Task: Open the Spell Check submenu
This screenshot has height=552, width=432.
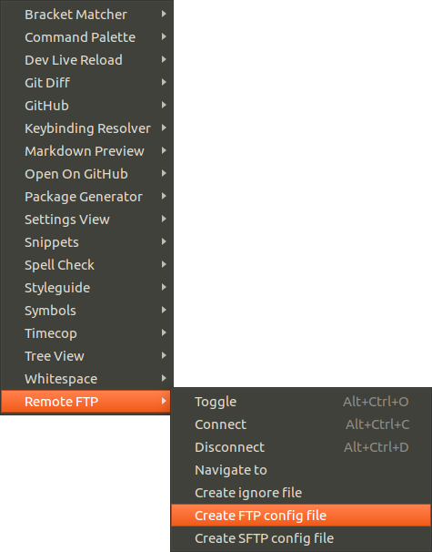Action: [x=86, y=265]
